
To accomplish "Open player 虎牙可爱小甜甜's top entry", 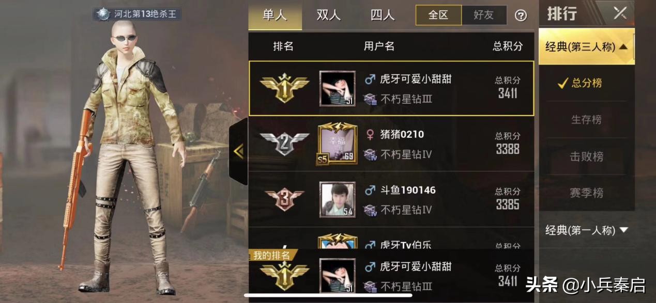I will pyautogui.click(x=391, y=88).
